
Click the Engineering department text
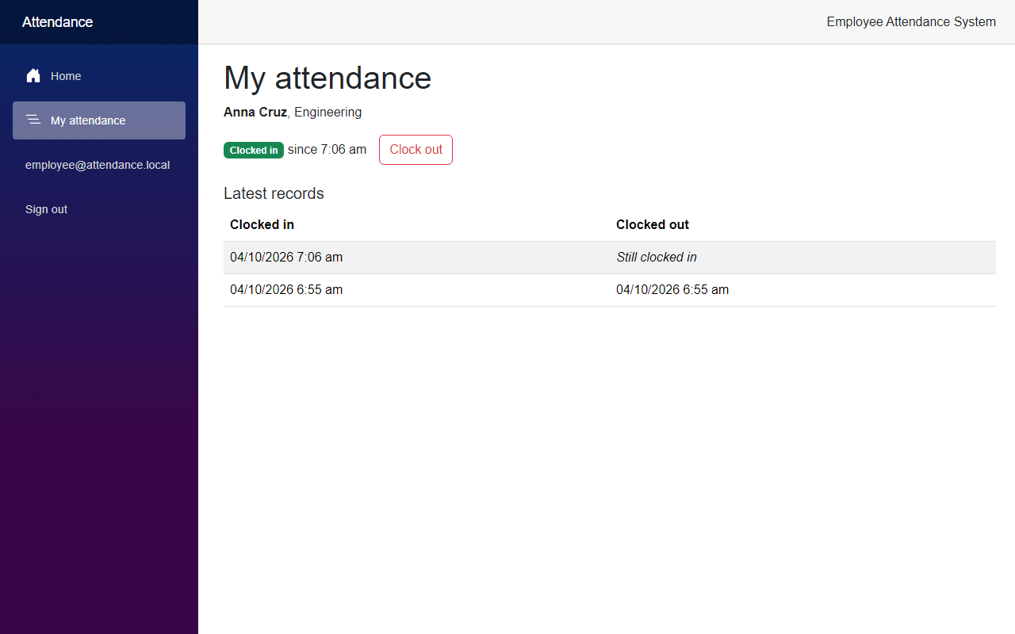pyautogui.click(x=327, y=113)
